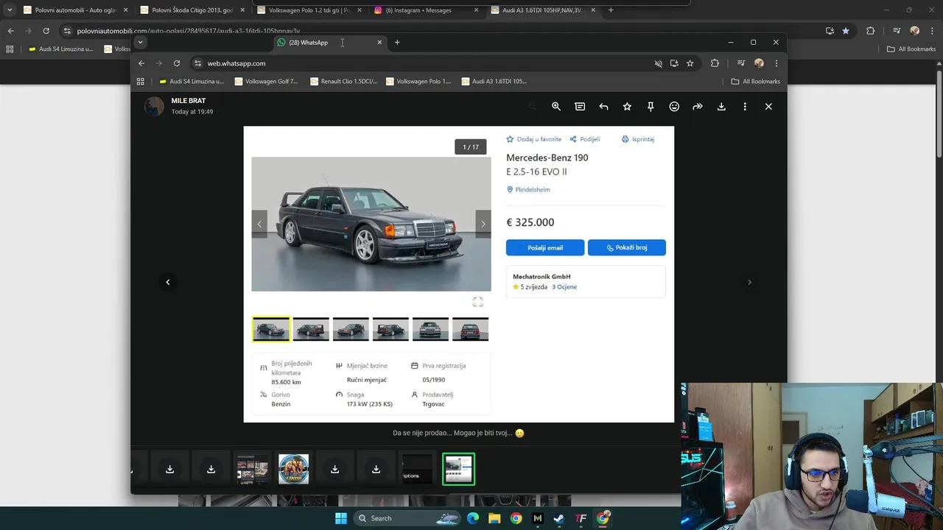Click Pokaži broj button
Screen dimensions: 943x530
coord(627,247)
